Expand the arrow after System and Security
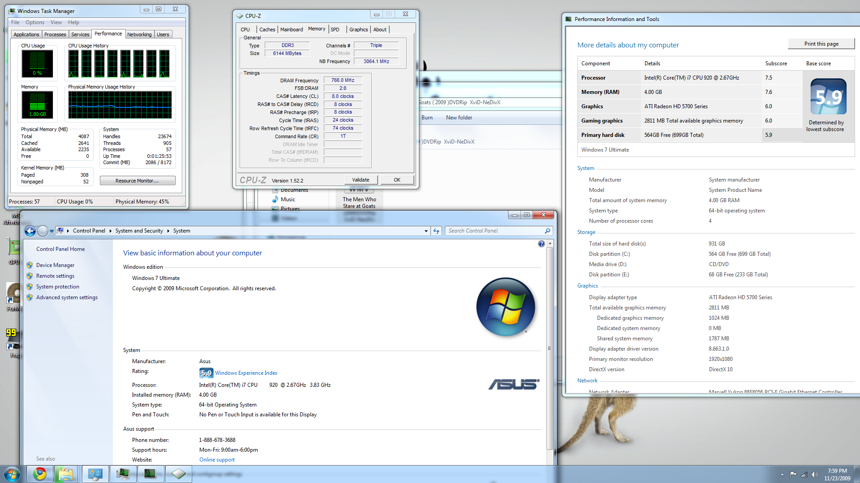 tap(168, 231)
